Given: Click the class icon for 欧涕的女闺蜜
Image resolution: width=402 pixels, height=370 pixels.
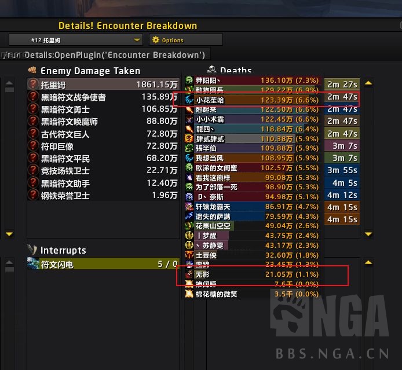Looking at the screenshot, I should pos(189,168).
